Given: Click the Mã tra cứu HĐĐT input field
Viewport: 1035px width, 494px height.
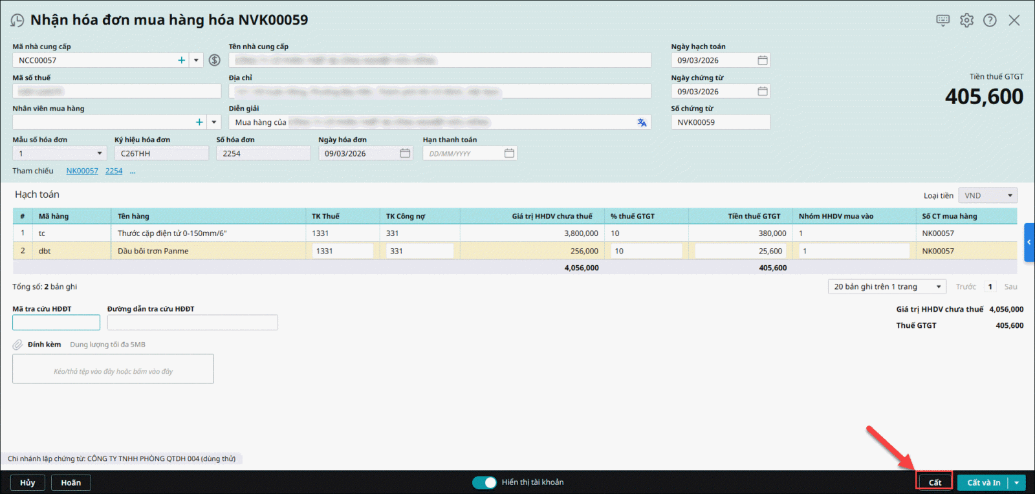Looking at the screenshot, I should (x=56, y=323).
